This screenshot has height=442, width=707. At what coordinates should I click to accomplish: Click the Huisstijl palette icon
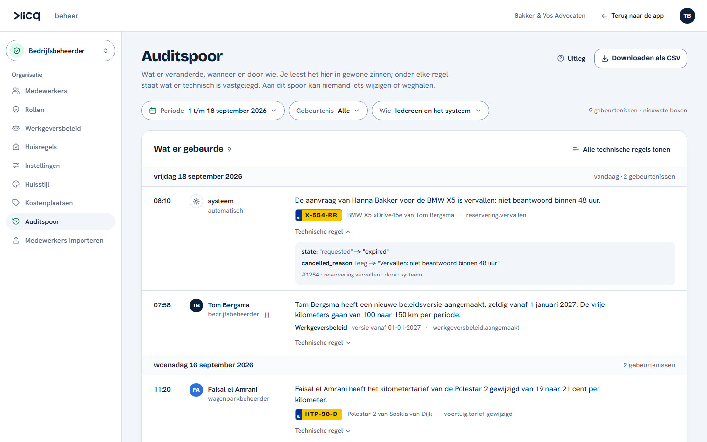(x=16, y=184)
